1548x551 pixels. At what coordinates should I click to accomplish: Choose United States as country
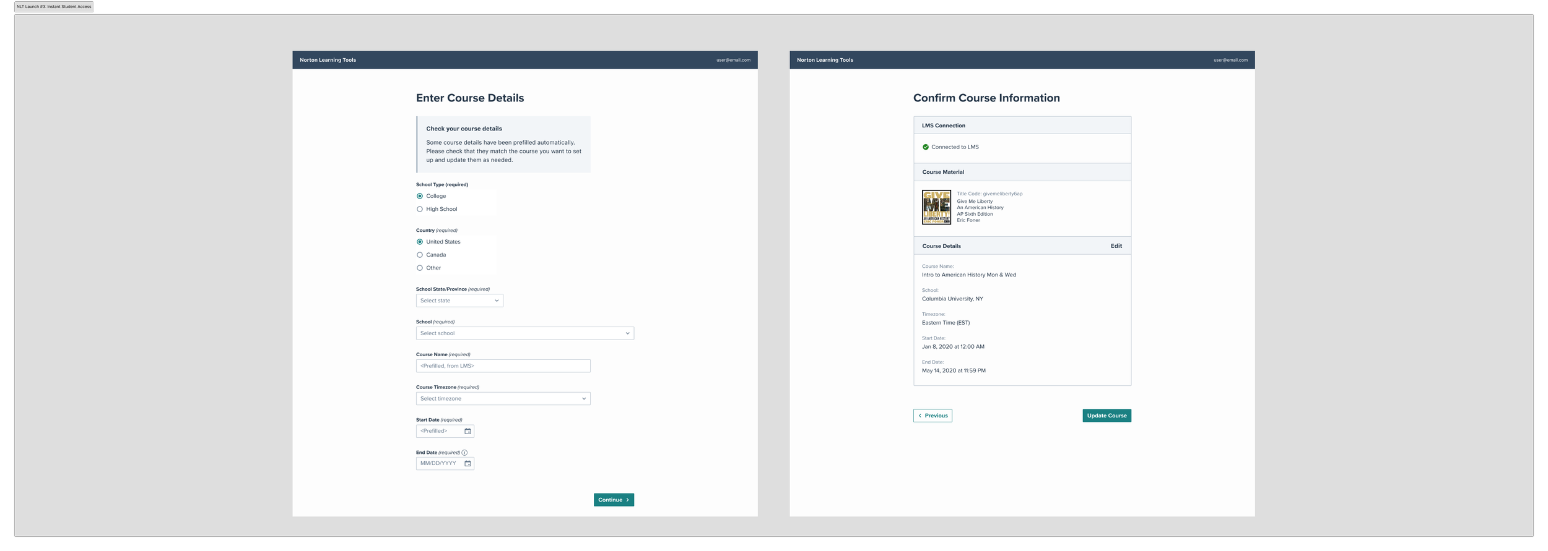[x=420, y=242]
